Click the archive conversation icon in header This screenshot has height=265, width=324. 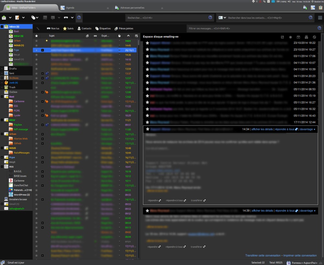(x=298, y=37)
